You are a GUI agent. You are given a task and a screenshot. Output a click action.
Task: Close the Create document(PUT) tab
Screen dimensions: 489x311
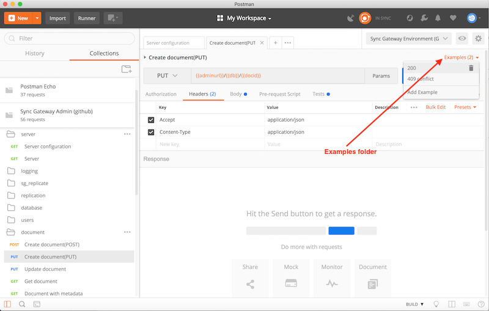click(x=262, y=43)
